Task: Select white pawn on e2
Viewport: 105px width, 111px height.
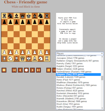Action: 29,52
